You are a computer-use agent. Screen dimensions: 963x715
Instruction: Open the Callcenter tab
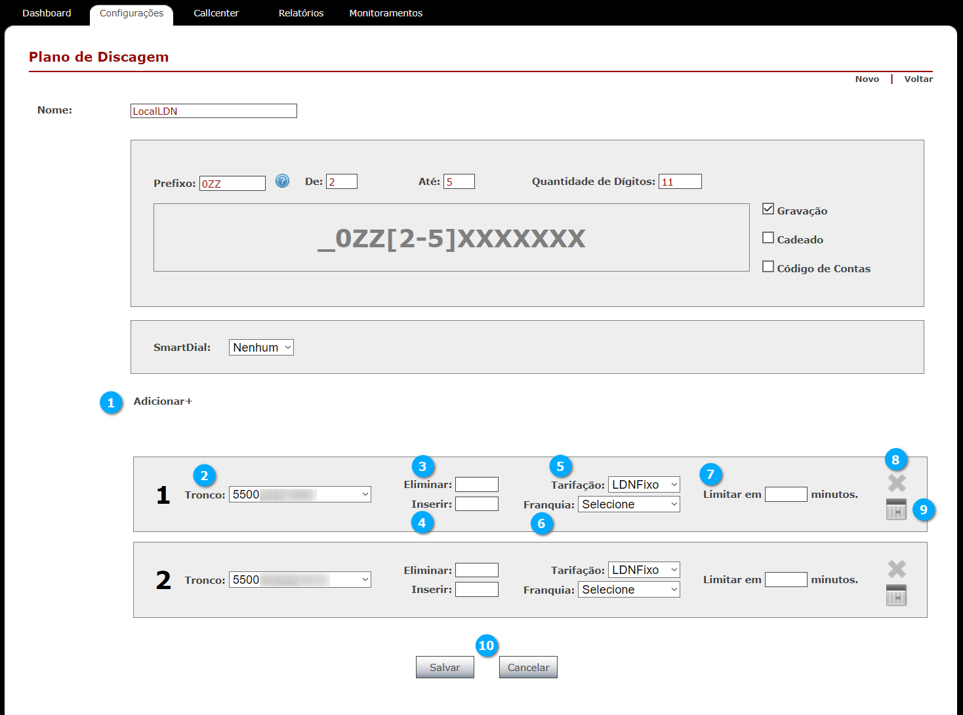click(x=216, y=13)
